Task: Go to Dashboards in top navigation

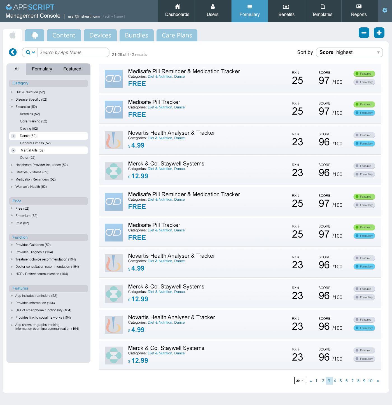Action: click(177, 11)
